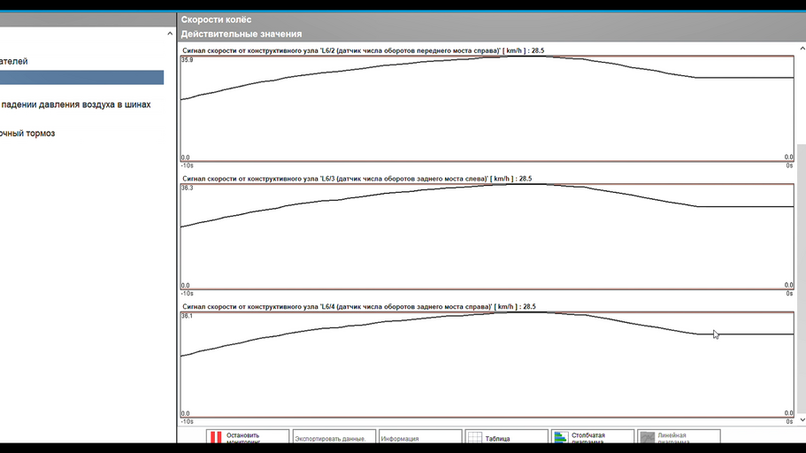
Task: Select the left list item ending in ателей
Action: click(14, 61)
